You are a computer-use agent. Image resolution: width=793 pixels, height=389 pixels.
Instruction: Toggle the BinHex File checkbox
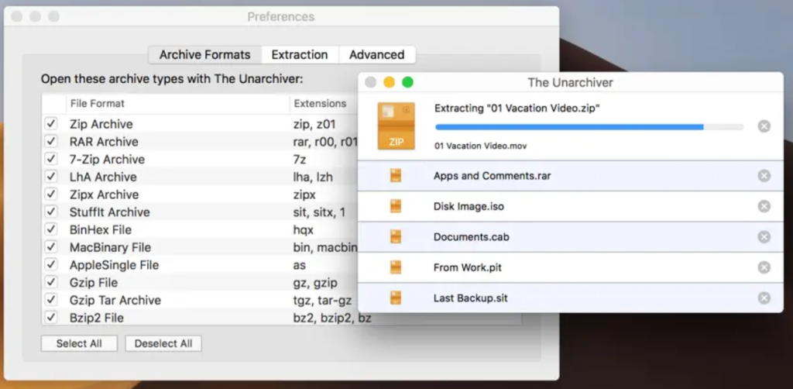51,229
